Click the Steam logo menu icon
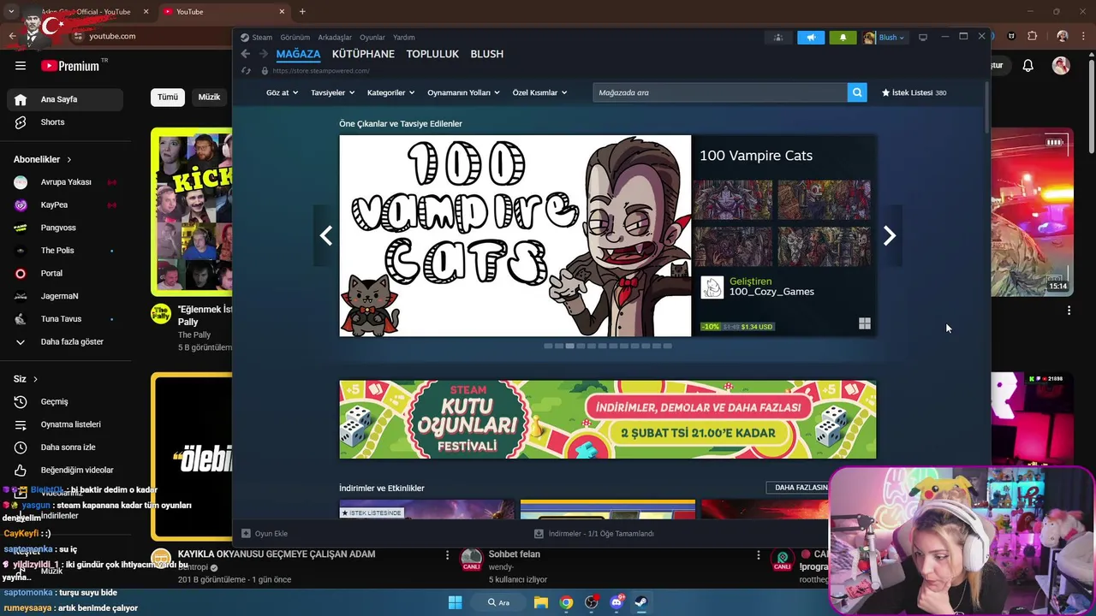 tap(245, 38)
